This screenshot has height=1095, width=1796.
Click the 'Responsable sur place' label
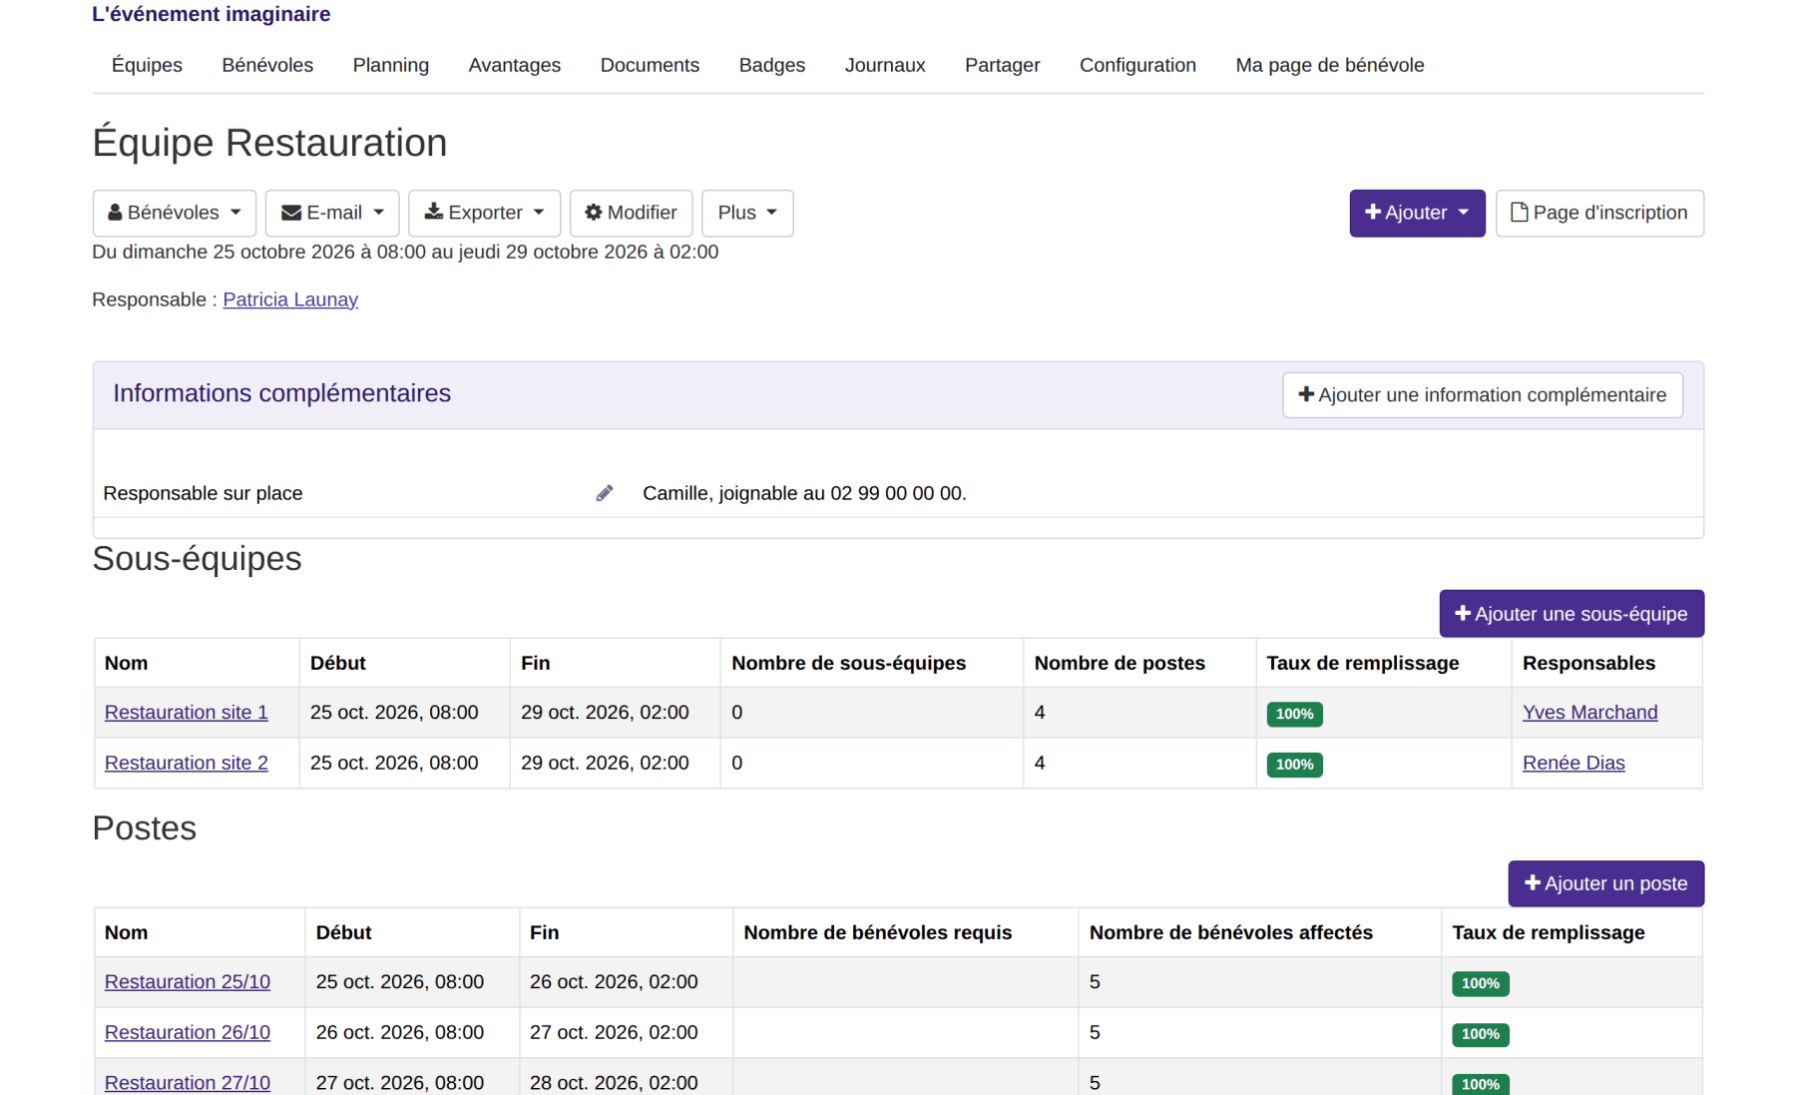pos(203,493)
